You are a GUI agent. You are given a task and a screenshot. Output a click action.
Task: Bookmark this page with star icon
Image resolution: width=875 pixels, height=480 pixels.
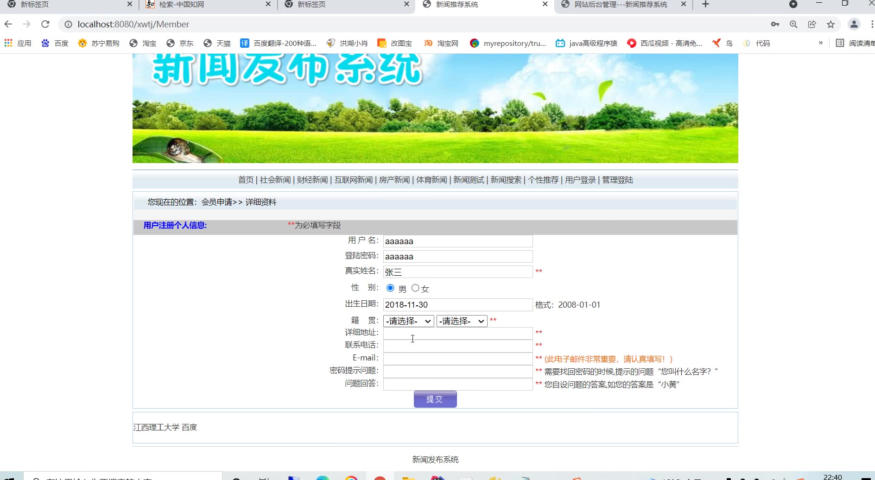point(831,24)
